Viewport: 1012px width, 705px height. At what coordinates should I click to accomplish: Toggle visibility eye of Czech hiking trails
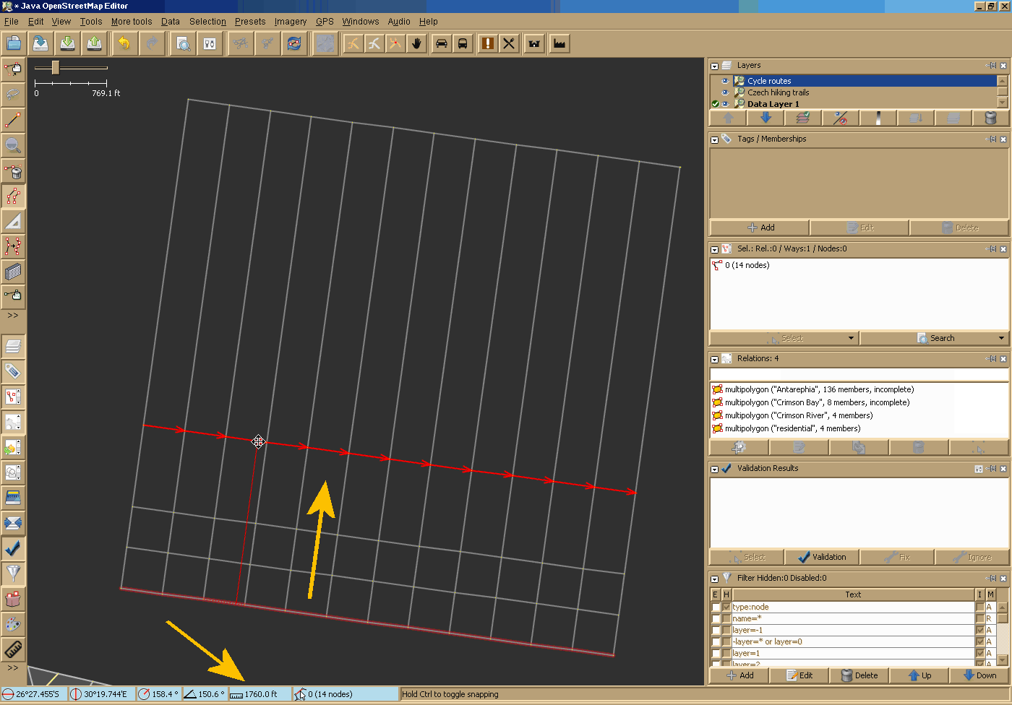[725, 92]
